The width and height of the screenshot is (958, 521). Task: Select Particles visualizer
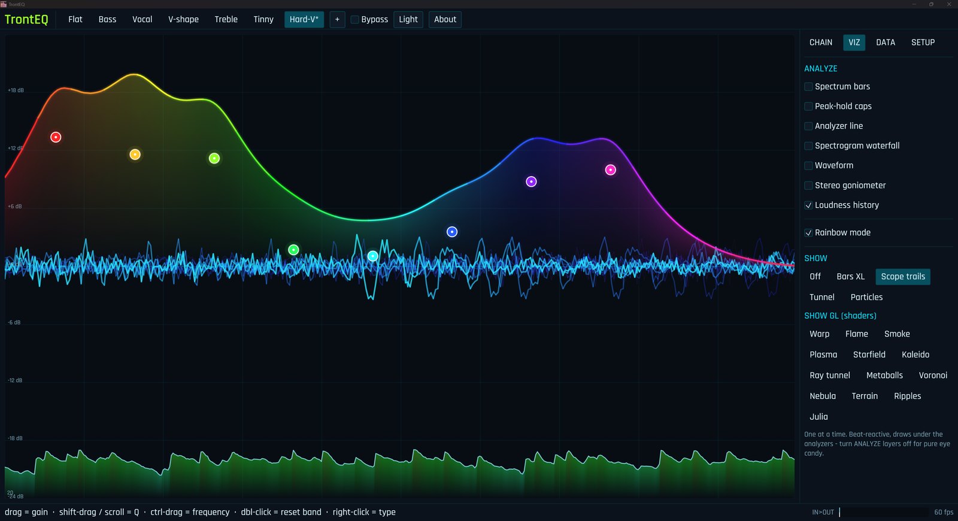click(866, 298)
